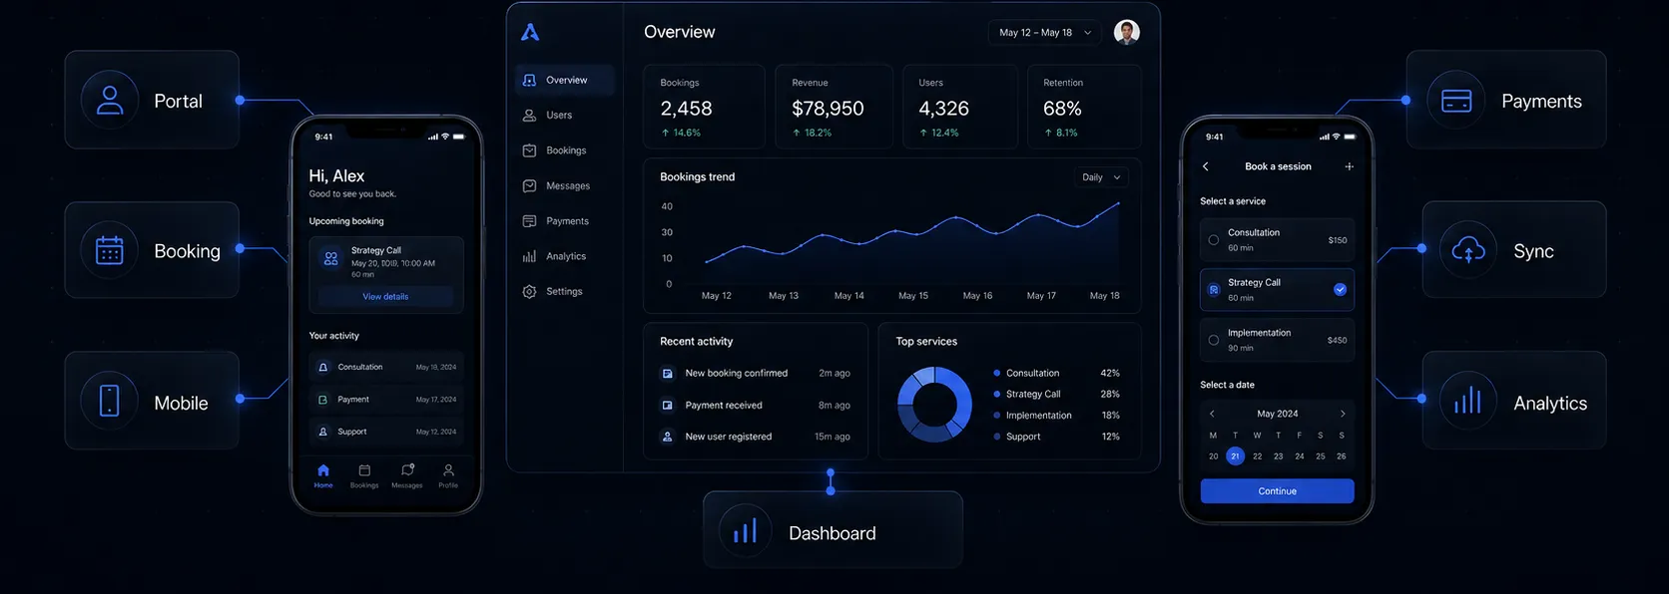
Task: Expand the Daily dropdown on Bookings trend
Action: [x=1101, y=177]
